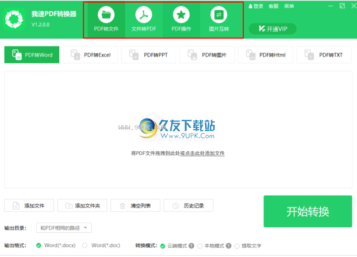Click 客服 customer service link
This screenshot has width=357, height=257.
(273, 6)
